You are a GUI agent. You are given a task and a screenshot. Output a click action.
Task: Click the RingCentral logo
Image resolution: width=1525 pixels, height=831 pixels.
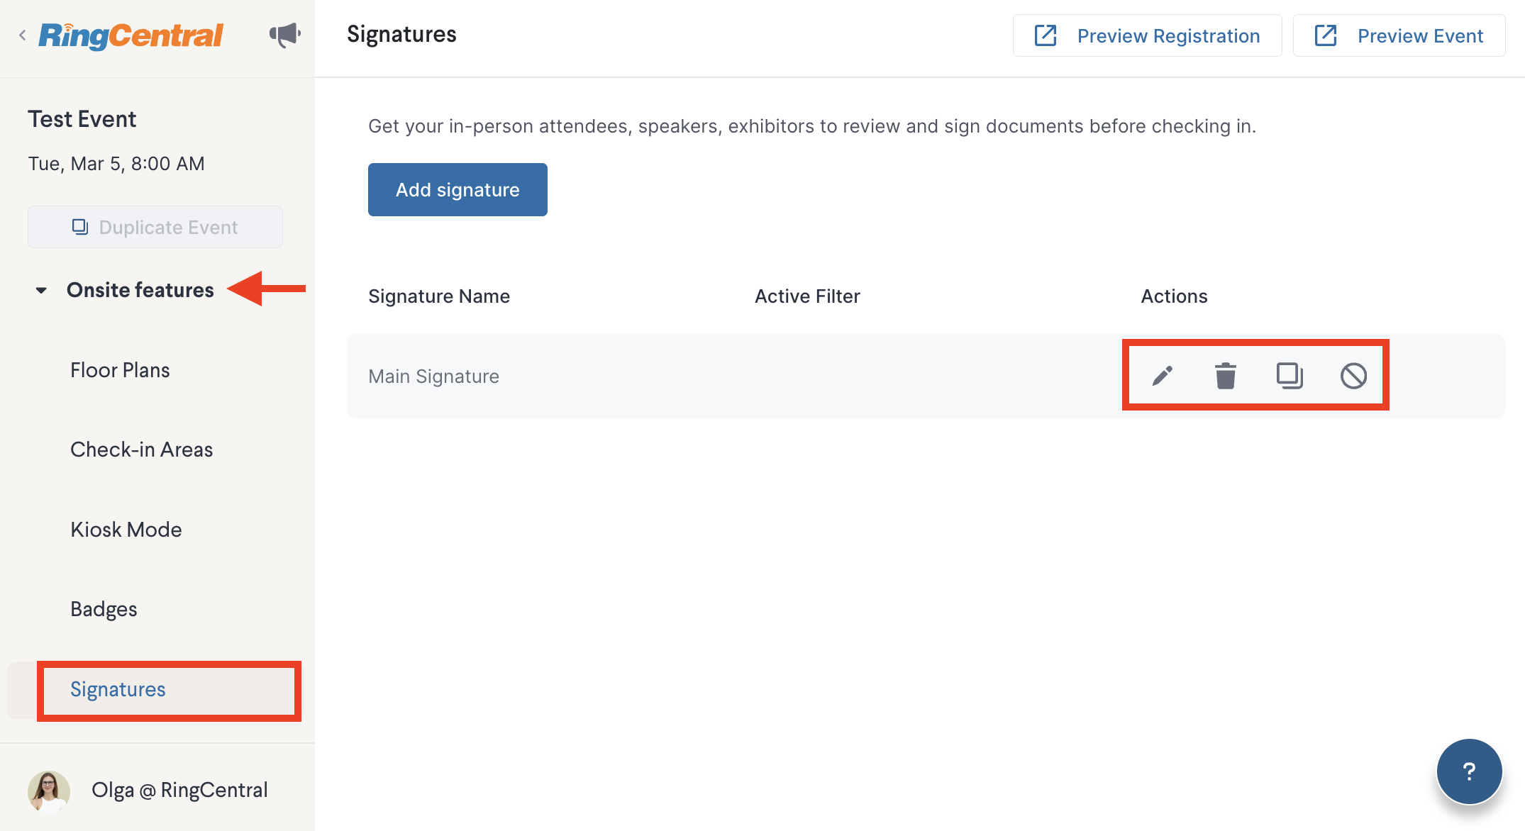coord(131,35)
